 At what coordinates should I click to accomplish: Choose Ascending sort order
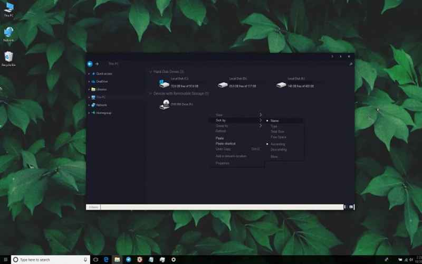(x=284, y=144)
